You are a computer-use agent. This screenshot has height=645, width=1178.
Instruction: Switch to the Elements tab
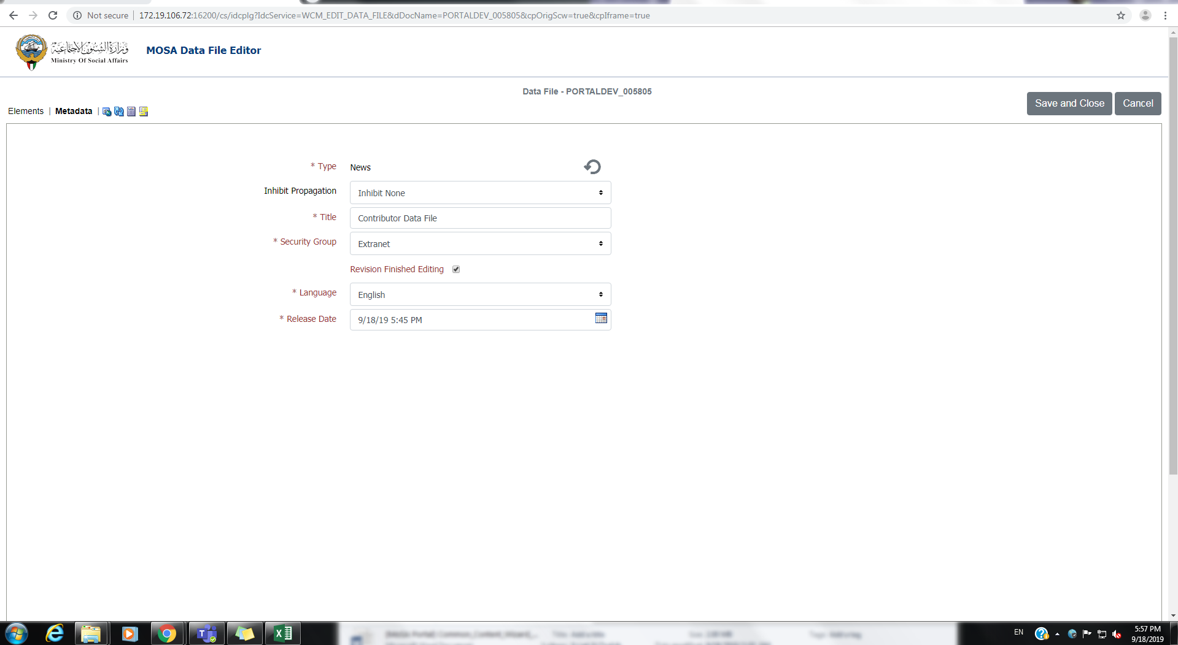26,111
